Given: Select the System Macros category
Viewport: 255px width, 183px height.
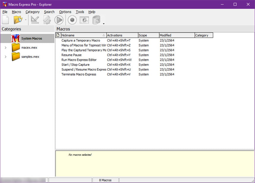Looking at the screenshot, I should (x=27, y=38).
